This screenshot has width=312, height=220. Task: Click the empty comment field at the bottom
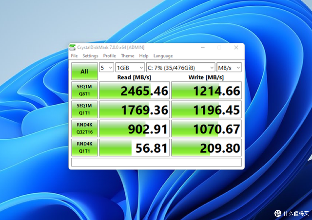click(156, 162)
